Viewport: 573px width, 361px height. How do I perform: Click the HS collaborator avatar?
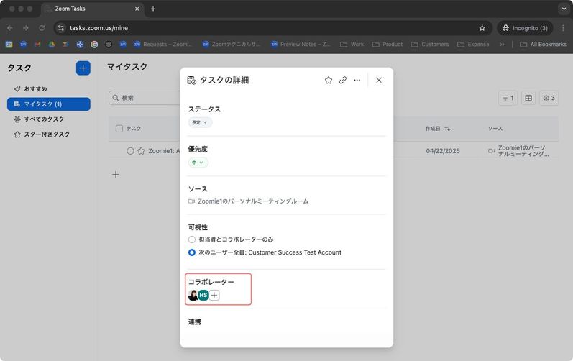point(203,296)
